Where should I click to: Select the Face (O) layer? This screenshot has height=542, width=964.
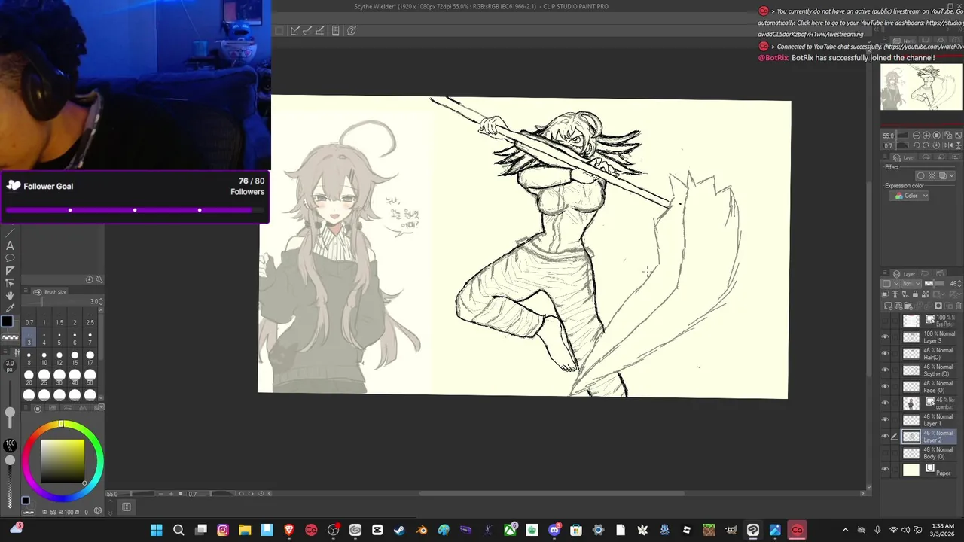929,386
